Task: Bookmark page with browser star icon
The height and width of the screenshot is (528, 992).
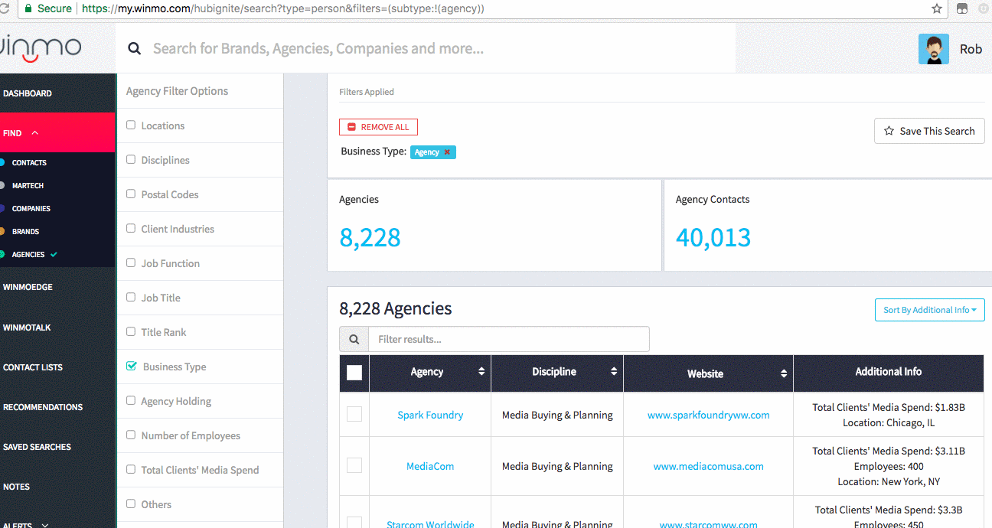Action: 936,8
